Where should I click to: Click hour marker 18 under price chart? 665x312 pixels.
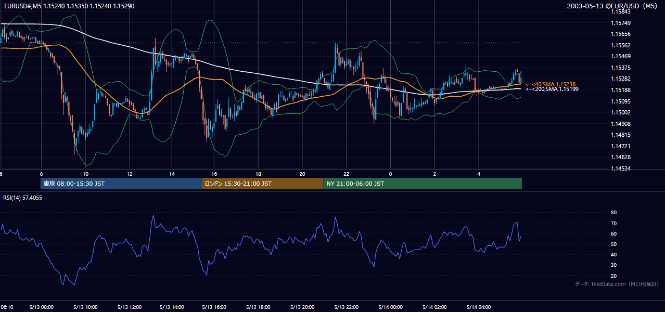(x=258, y=174)
